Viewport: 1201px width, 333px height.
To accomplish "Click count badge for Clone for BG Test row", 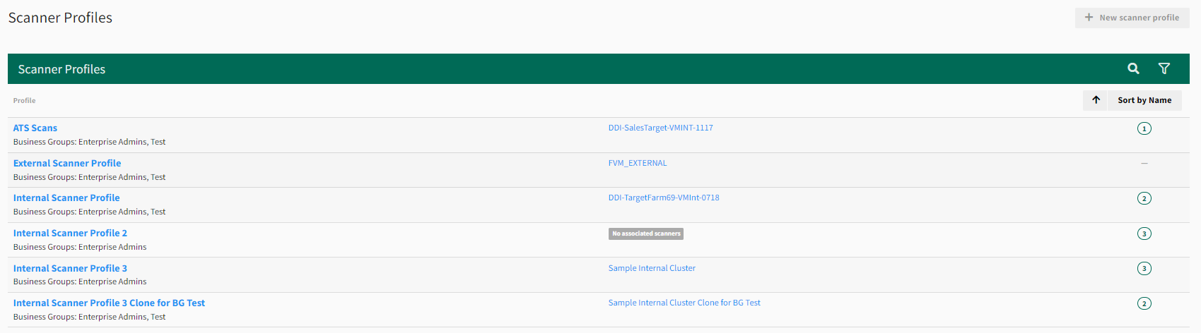I will pyautogui.click(x=1144, y=303).
